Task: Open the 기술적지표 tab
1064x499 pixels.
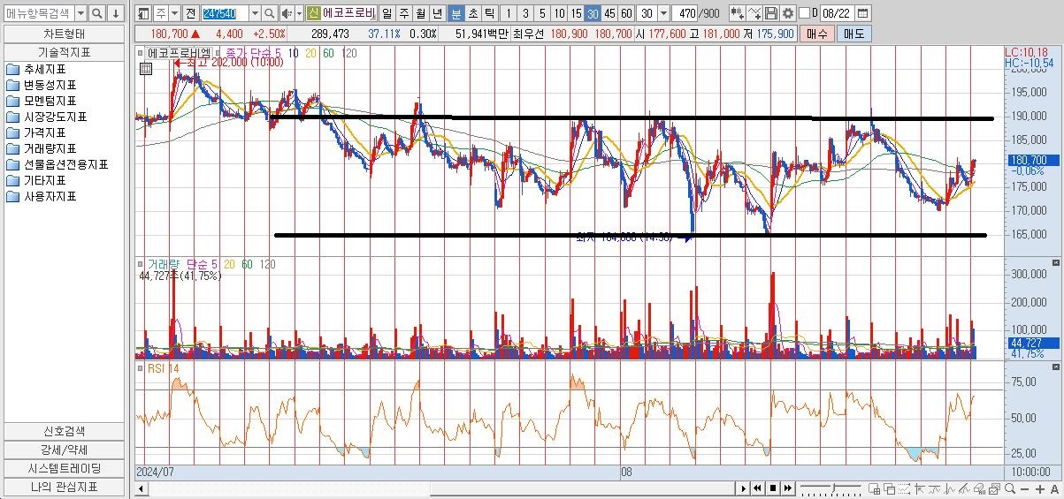Action: point(65,52)
